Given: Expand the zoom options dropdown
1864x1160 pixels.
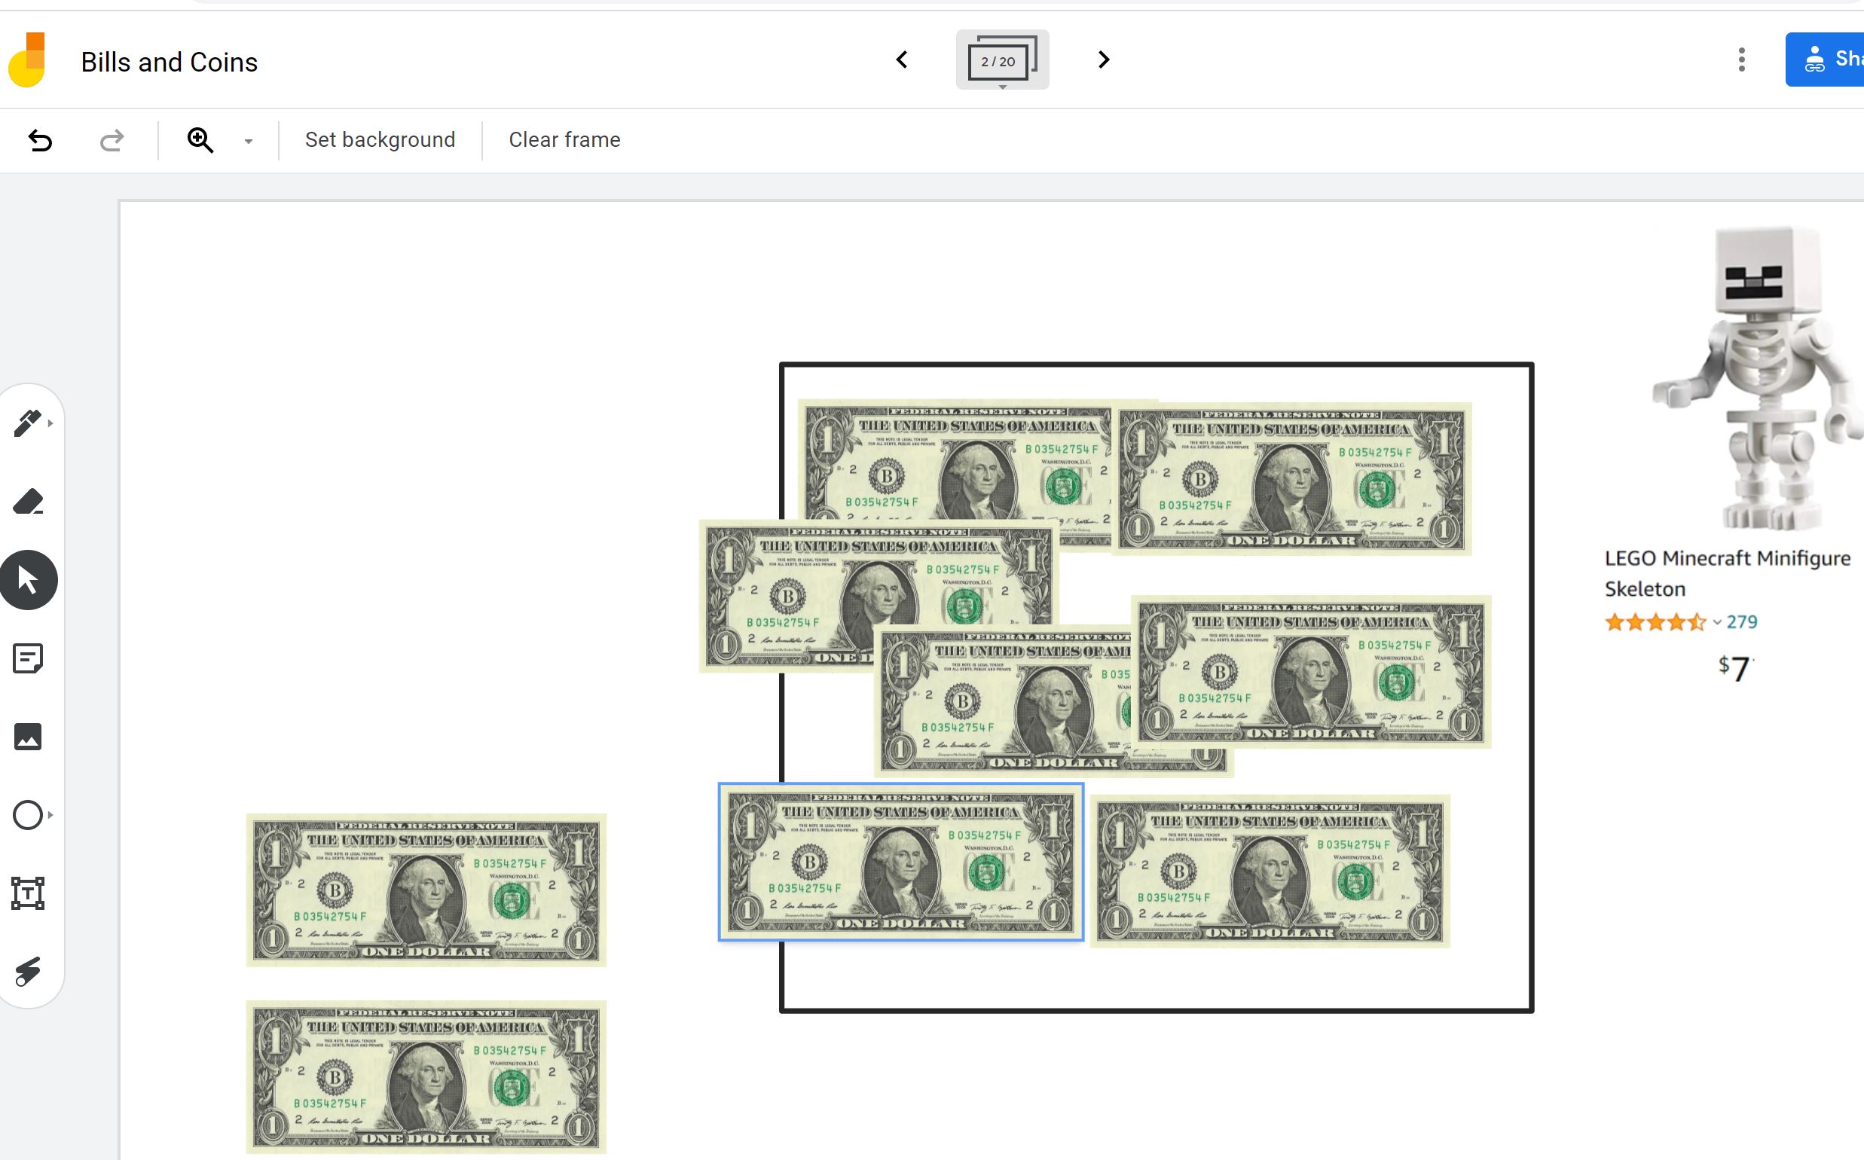Looking at the screenshot, I should 247,141.
